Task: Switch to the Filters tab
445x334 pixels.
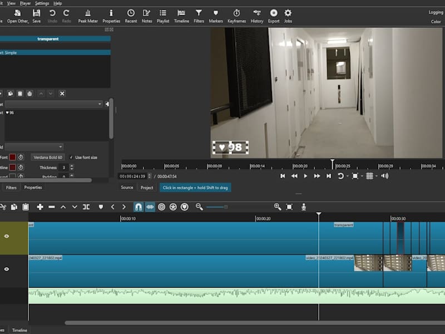Action: click(11, 188)
